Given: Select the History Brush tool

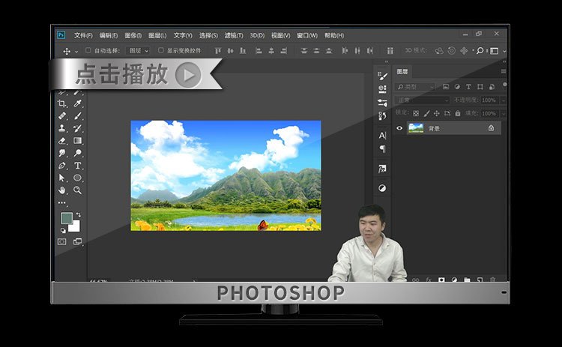Looking at the screenshot, I should coord(77,128).
